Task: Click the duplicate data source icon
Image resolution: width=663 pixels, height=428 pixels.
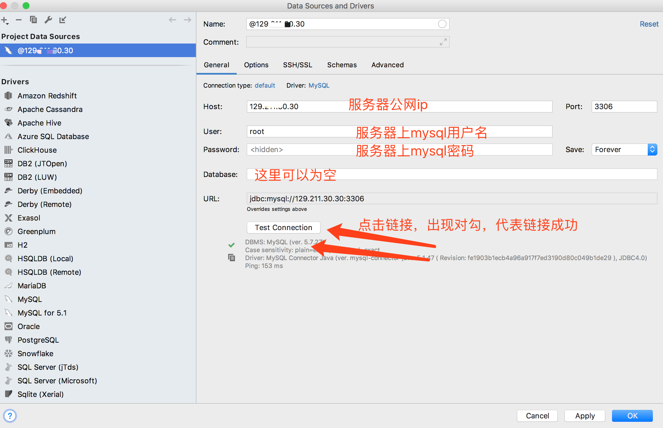Action: click(x=33, y=20)
